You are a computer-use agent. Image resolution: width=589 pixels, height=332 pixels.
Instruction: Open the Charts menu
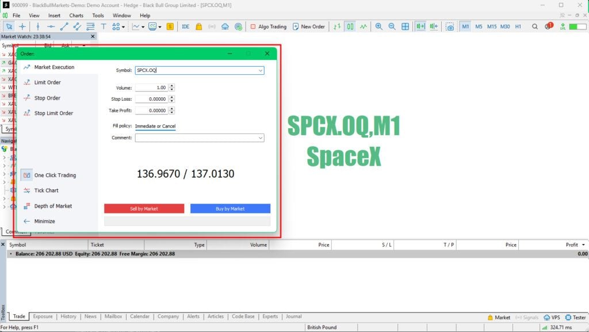pos(77,16)
